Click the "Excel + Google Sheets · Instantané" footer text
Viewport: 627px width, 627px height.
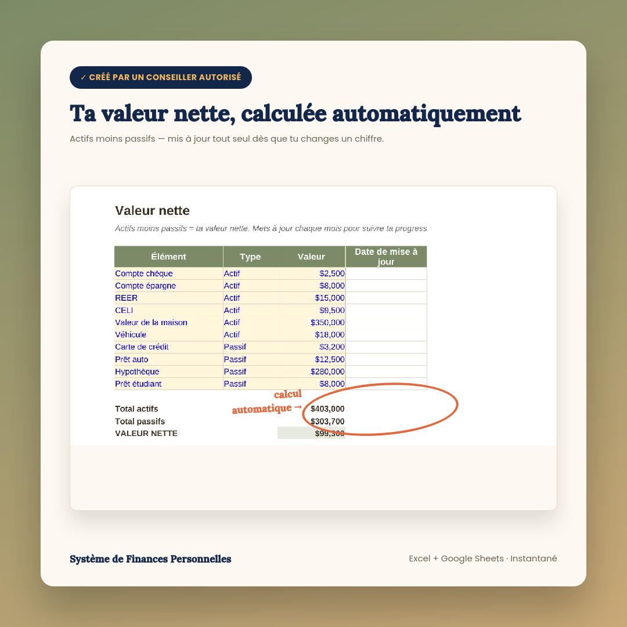coord(482,558)
